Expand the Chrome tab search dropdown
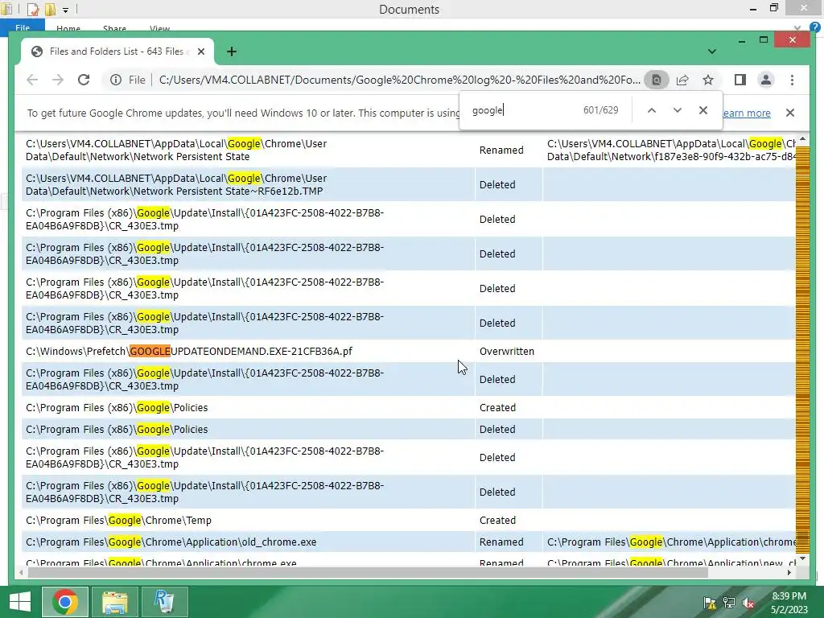The width and height of the screenshot is (824, 618). pos(711,51)
